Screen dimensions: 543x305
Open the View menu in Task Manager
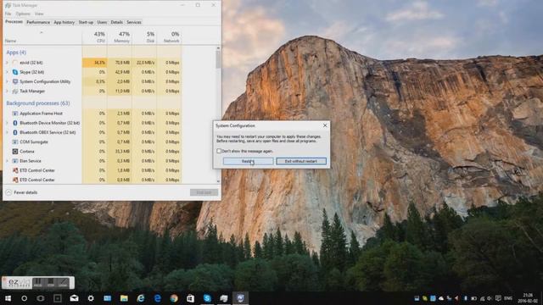39,14
